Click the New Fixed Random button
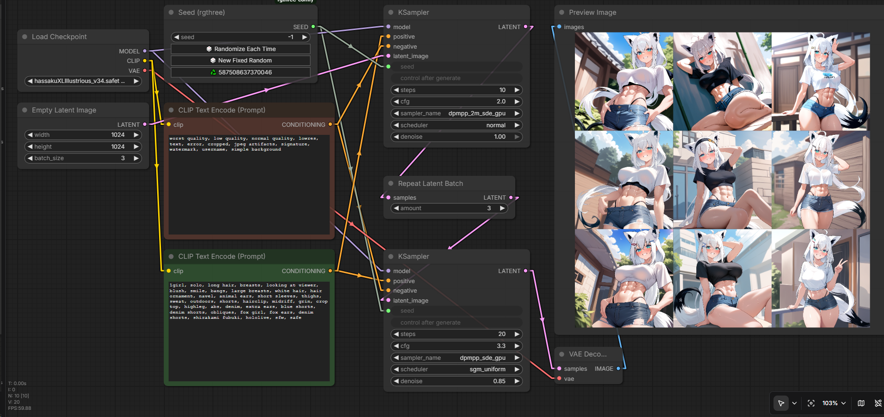 pyautogui.click(x=241, y=61)
